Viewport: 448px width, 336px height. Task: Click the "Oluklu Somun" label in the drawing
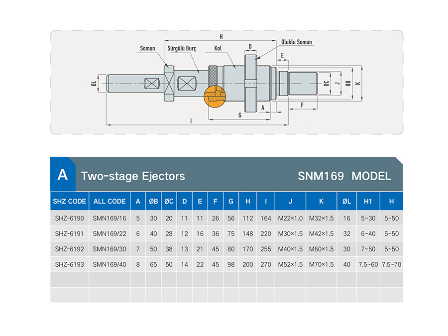[297, 42]
